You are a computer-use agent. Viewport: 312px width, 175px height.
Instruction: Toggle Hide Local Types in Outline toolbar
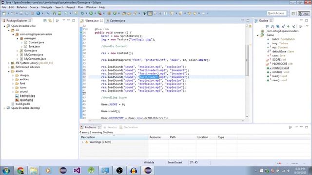[x=293, y=26]
